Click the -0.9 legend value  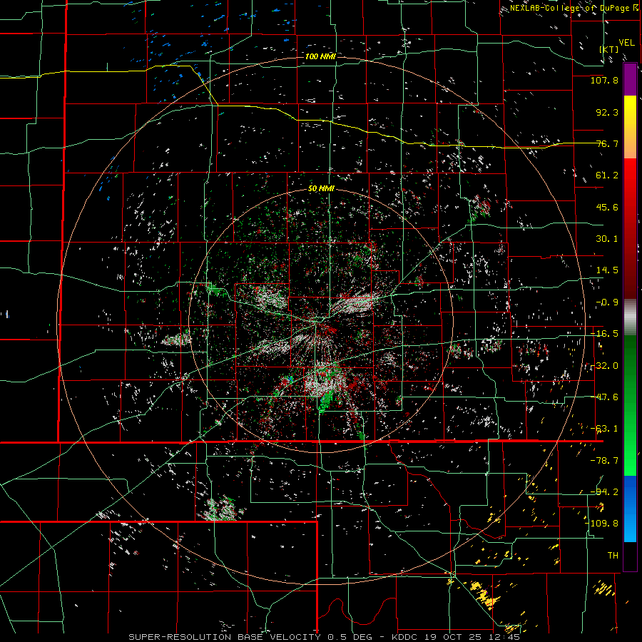tap(607, 302)
